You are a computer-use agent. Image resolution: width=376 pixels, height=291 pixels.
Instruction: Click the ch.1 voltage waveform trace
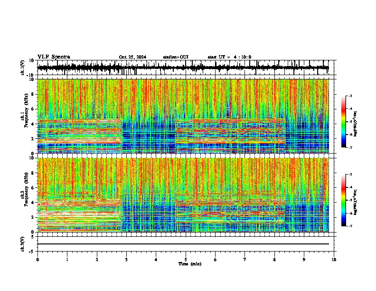point(183,68)
